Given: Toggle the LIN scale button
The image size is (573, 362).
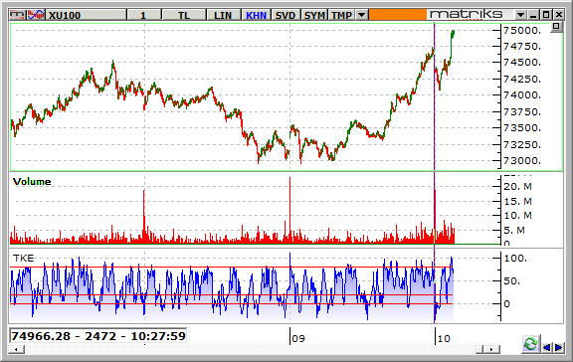Looking at the screenshot, I should 223,15.
